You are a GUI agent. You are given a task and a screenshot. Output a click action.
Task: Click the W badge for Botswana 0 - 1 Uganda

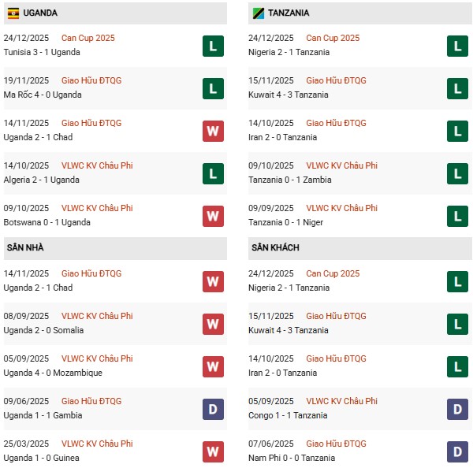point(212,216)
